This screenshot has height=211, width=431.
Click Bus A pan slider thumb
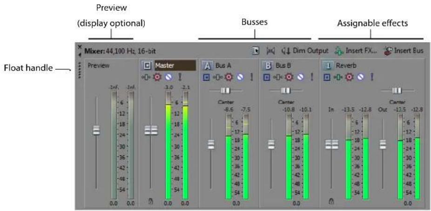point(225,90)
